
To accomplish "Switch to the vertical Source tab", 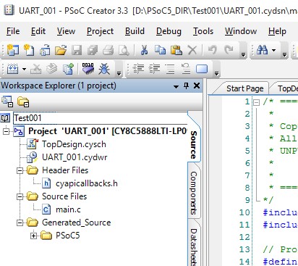I will click(194, 145).
